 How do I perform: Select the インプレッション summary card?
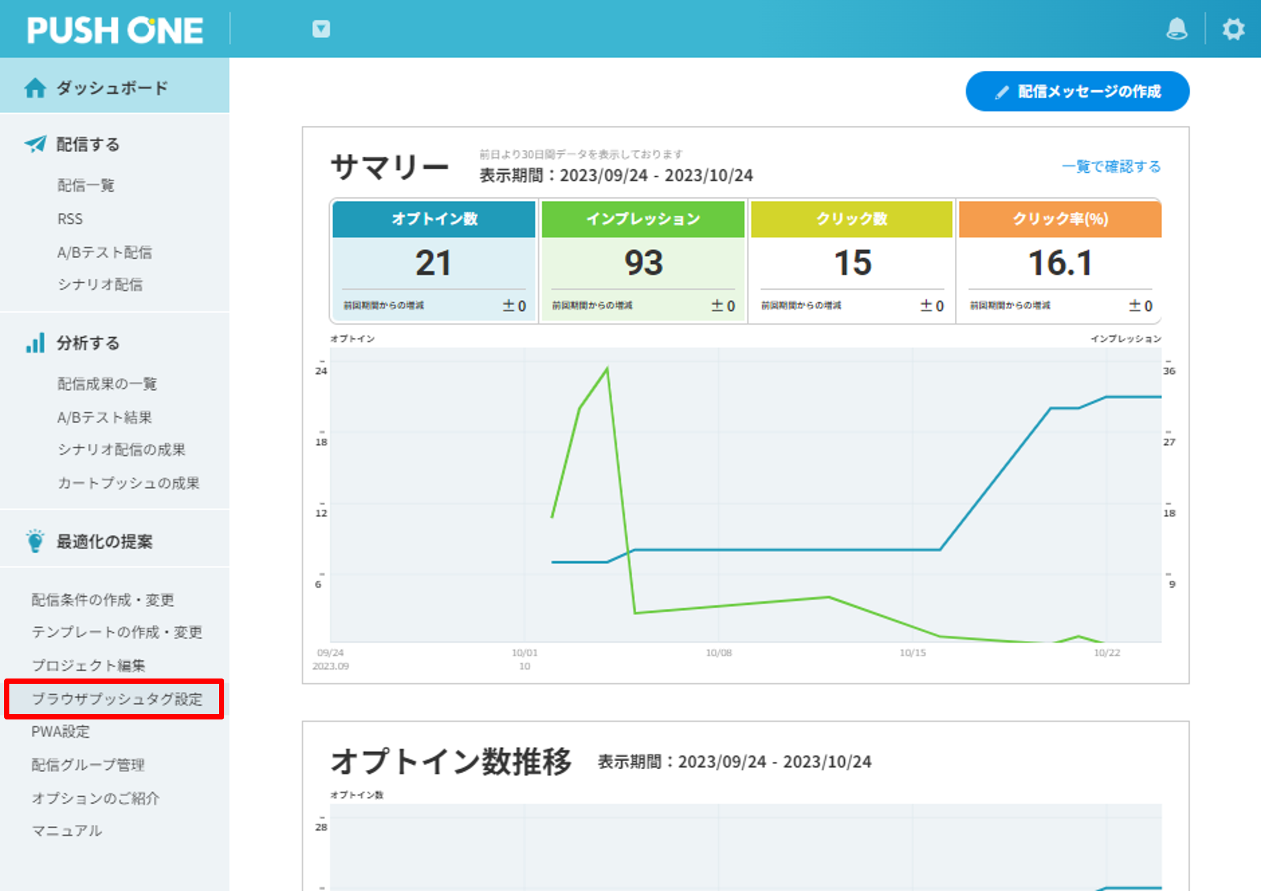tap(643, 262)
